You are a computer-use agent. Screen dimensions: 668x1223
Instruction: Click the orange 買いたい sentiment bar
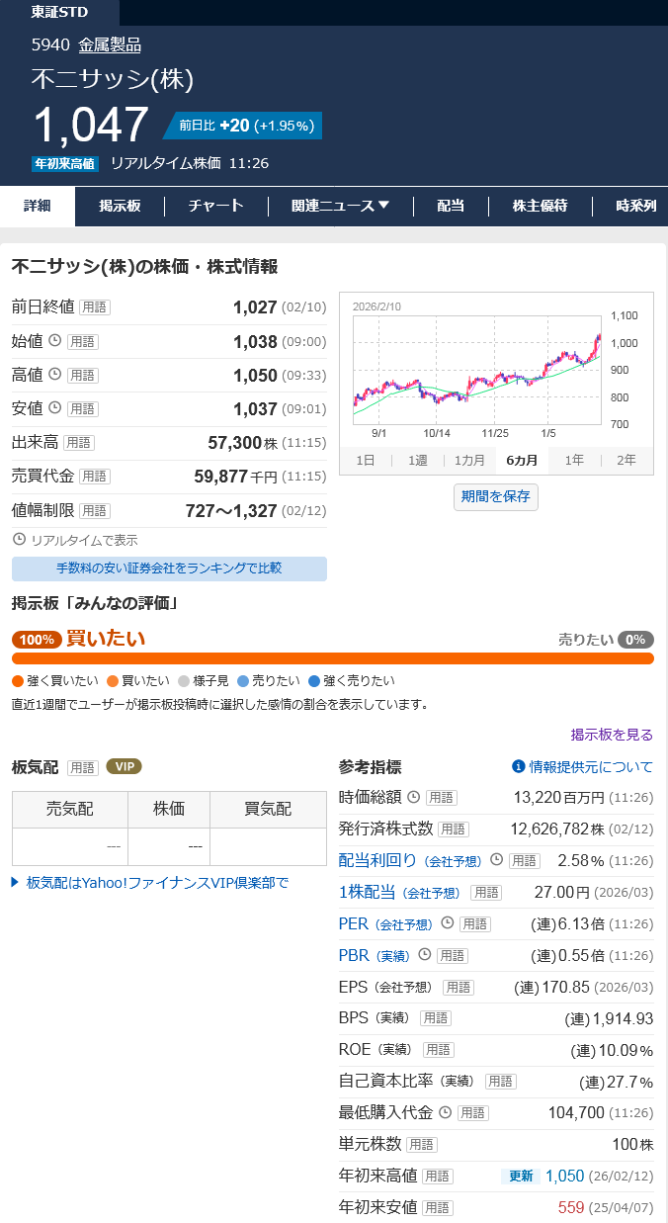click(x=332, y=658)
